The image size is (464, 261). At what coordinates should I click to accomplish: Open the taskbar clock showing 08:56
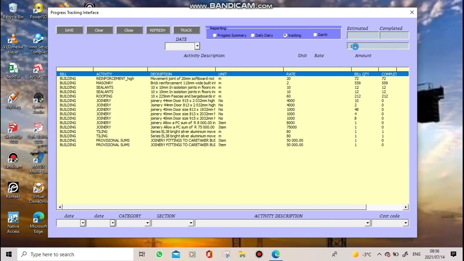click(x=435, y=254)
